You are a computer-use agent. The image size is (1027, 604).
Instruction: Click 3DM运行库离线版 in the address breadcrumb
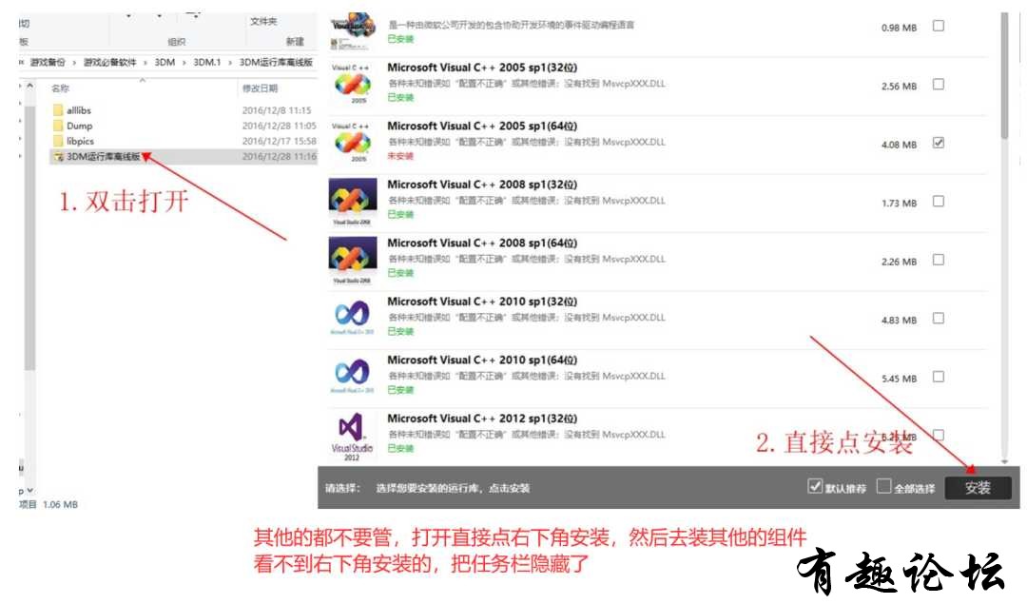(276, 62)
